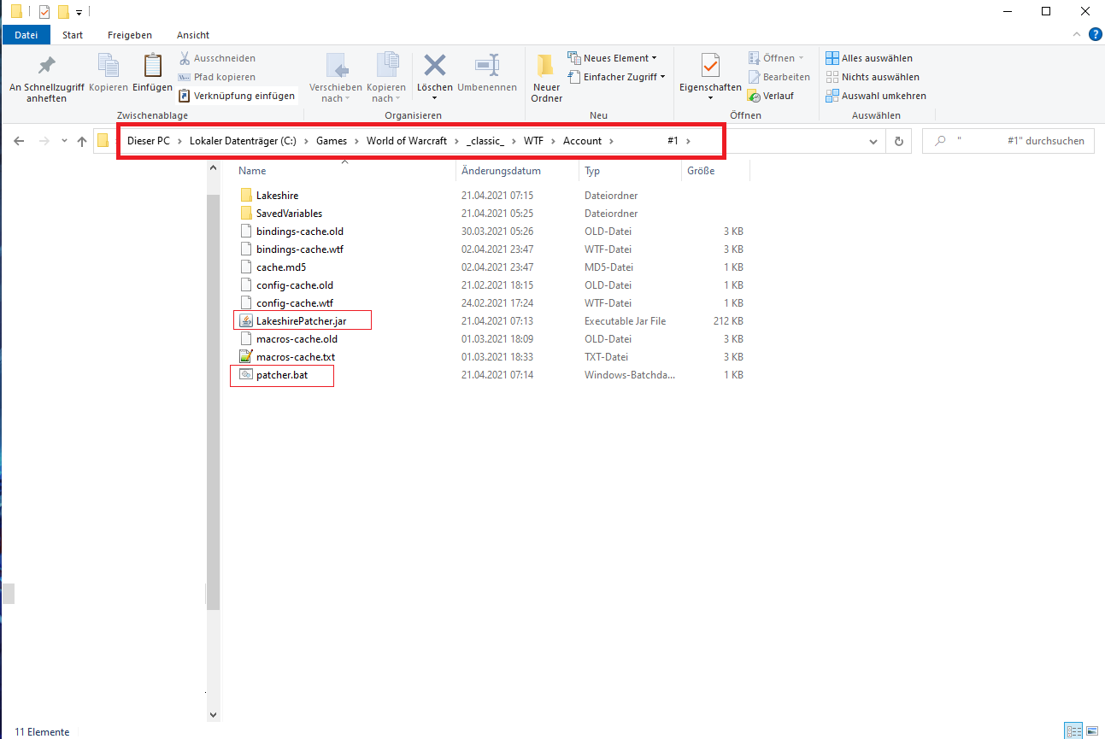The image size is (1105, 739).
Task: Open the Datei tab
Action: pyautogui.click(x=26, y=35)
